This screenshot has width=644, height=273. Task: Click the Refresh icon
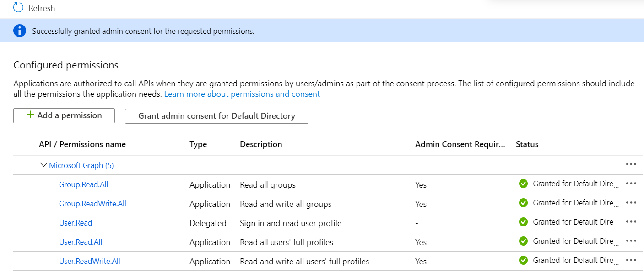[18, 8]
